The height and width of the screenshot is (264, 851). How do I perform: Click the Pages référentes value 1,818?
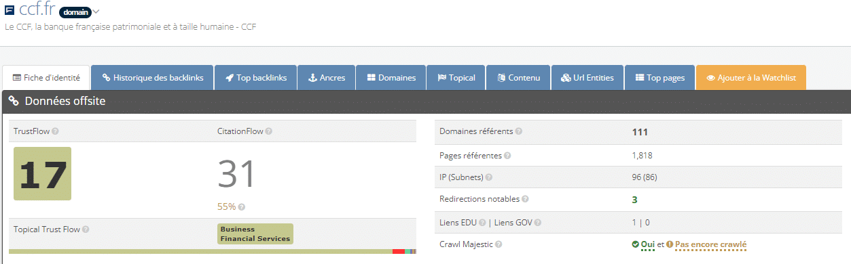coord(642,156)
